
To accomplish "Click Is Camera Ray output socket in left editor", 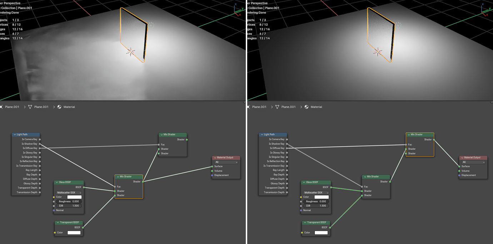I will (40, 139).
